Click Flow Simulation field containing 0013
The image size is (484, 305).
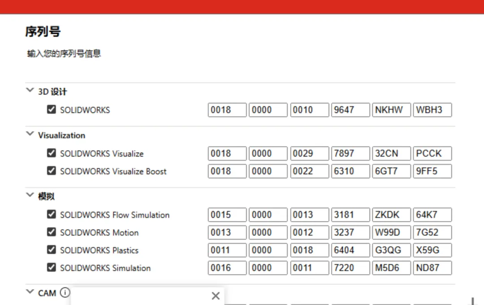(309, 215)
